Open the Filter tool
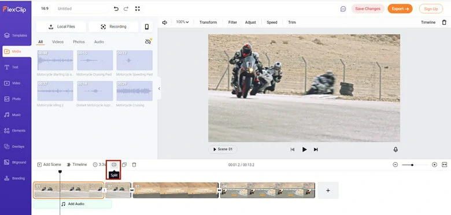 point(232,23)
